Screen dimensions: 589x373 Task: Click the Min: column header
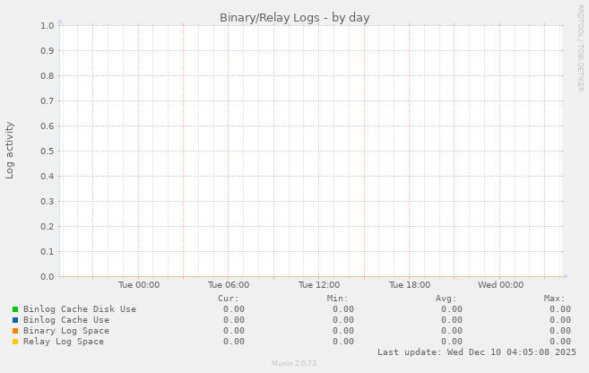click(x=337, y=299)
